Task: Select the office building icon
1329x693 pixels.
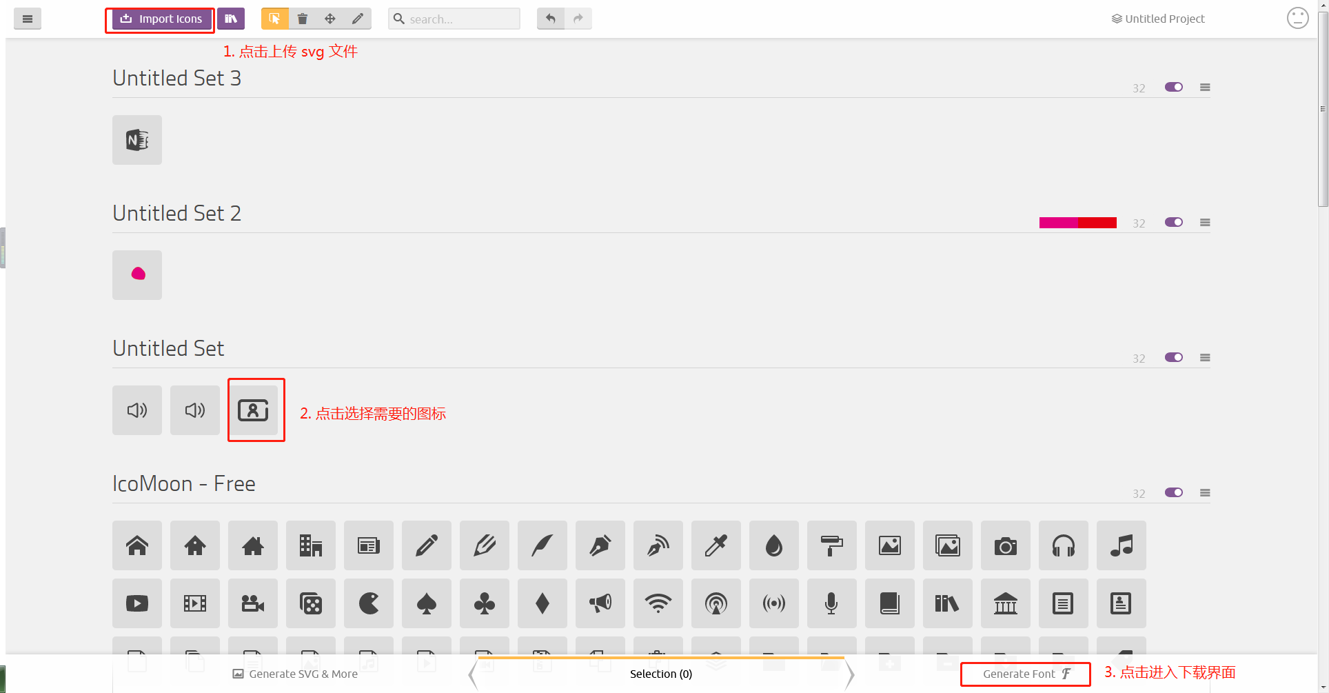Action: (311, 545)
